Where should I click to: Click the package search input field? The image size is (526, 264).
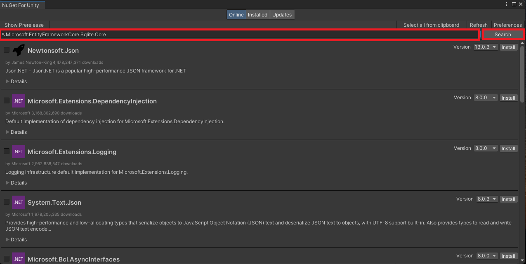point(240,35)
